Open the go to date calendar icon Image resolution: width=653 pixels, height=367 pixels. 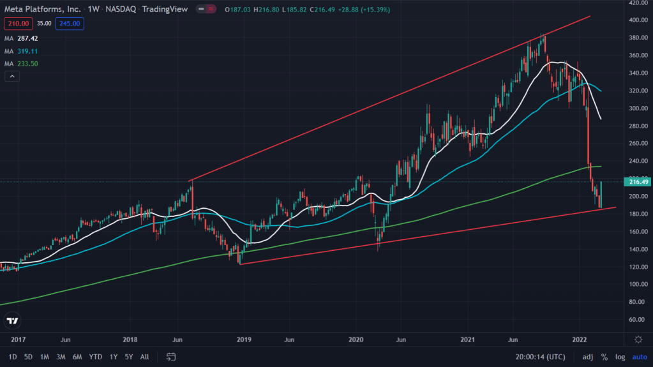click(171, 356)
